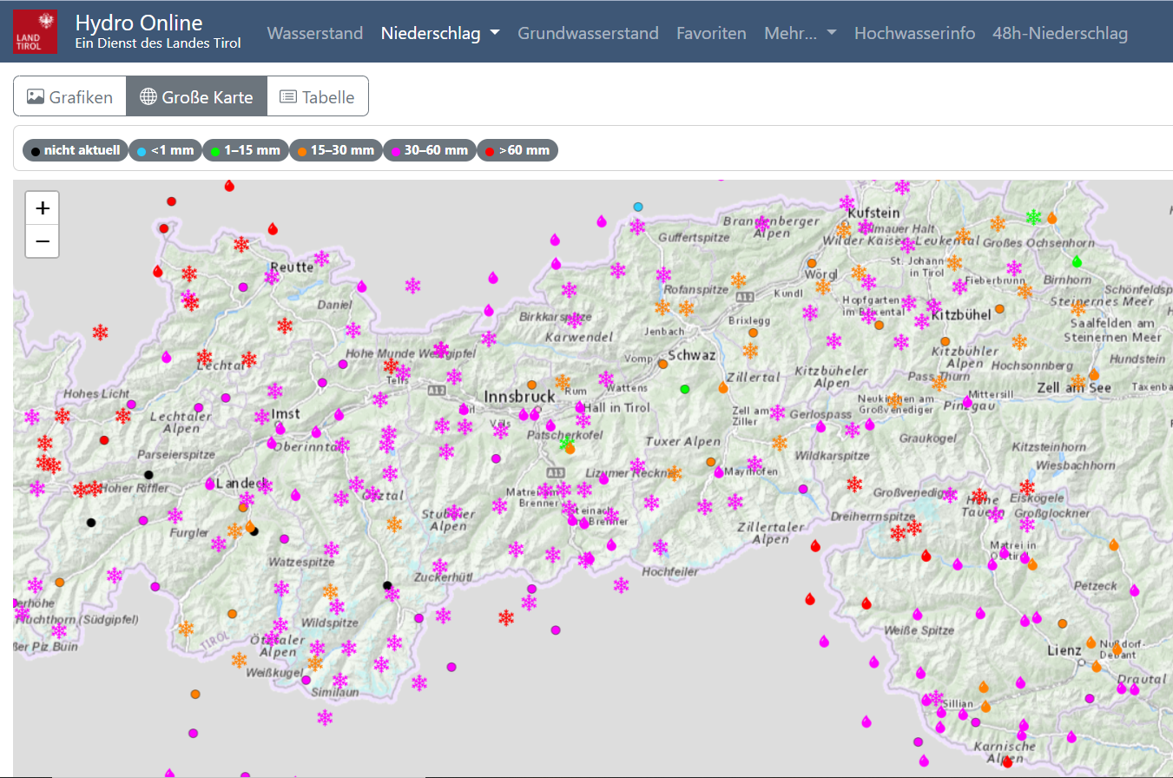Screen dimensions: 1173x778
Task: Select the orange dot above Wörgl
Action: coord(812,262)
